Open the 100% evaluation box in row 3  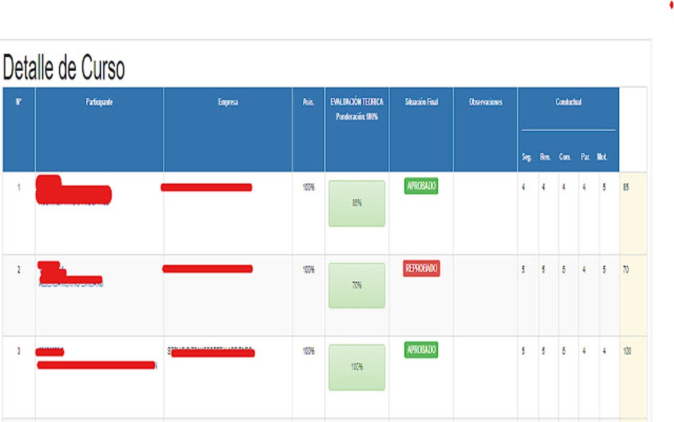[357, 367]
